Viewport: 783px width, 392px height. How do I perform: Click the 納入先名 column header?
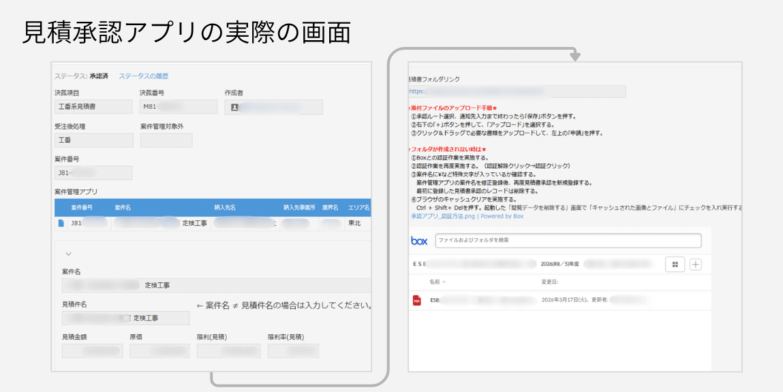click(x=226, y=207)
